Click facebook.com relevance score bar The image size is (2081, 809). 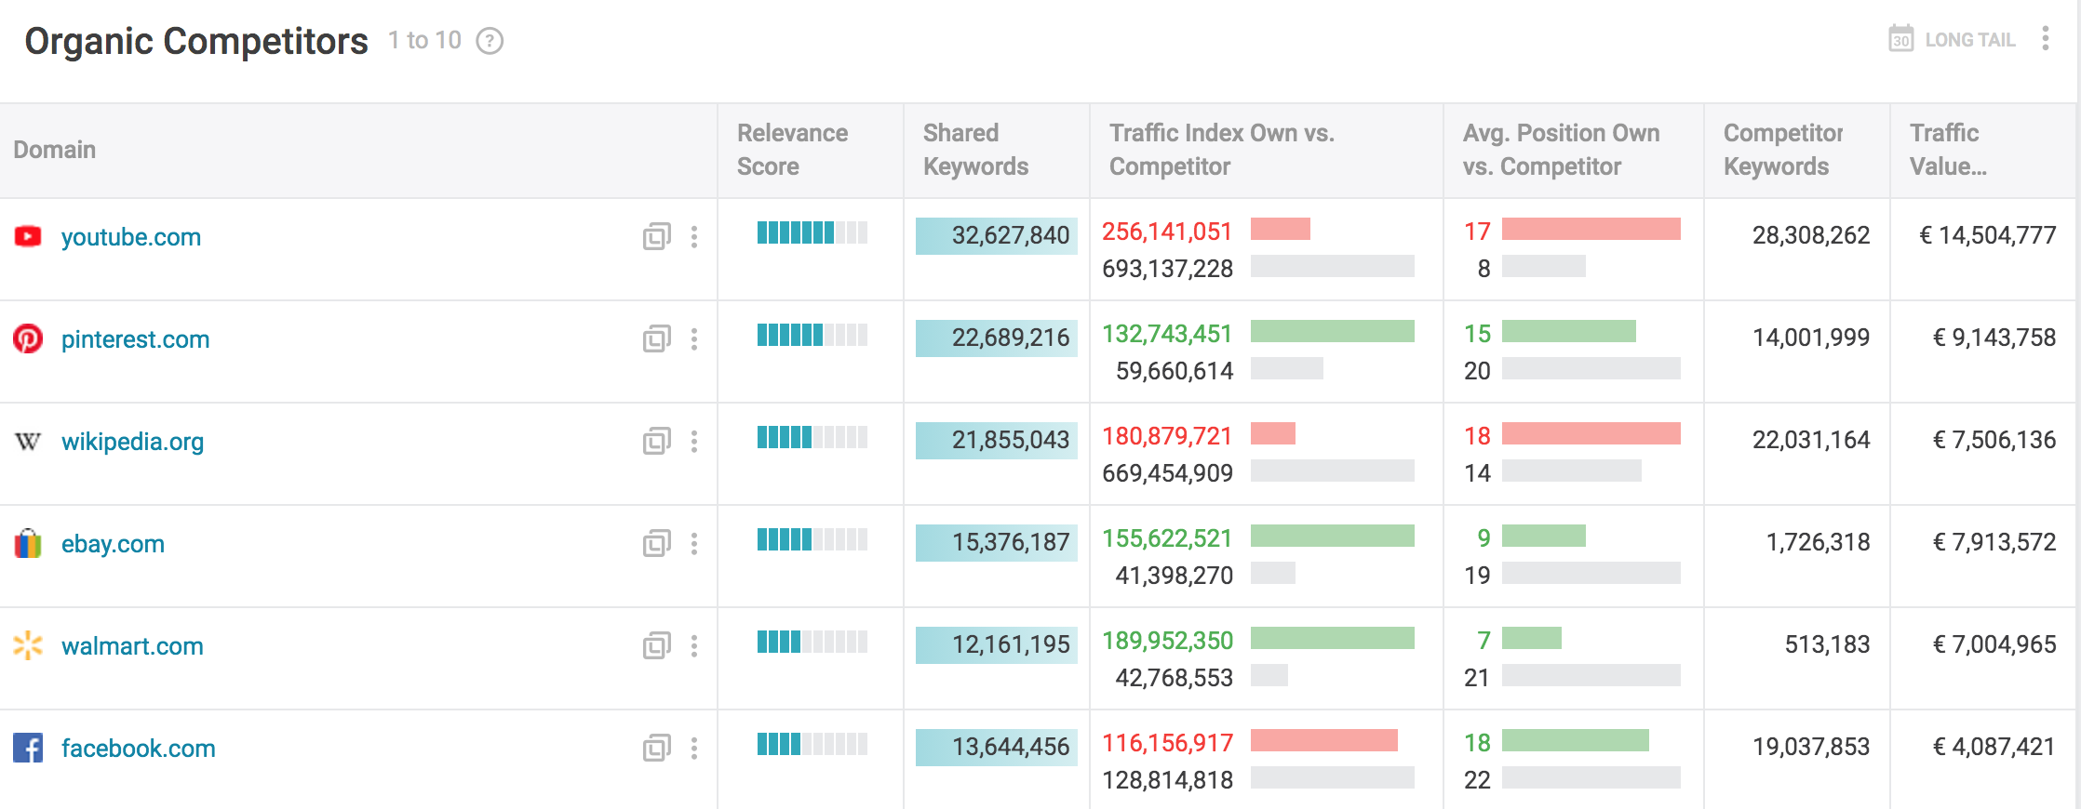click(x=812, y=744)
